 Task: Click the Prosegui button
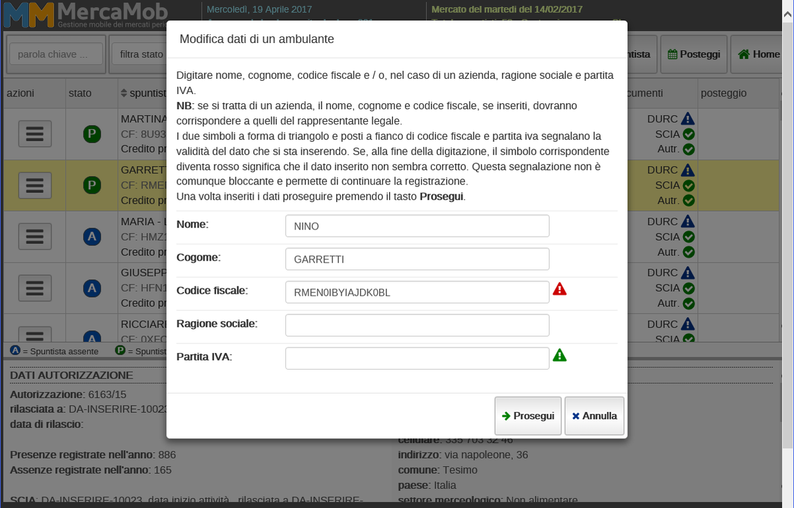(528, 416)
